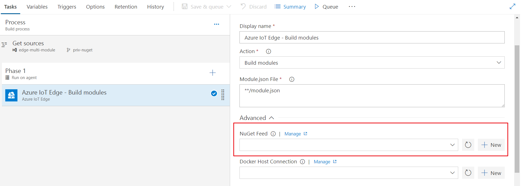
Task: Click the Discard undo arrow icon
Action: [243, 6]
